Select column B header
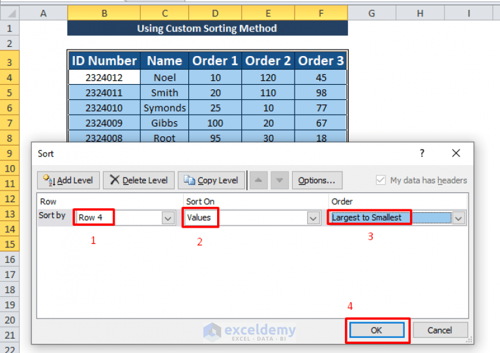 coord(104,13)
